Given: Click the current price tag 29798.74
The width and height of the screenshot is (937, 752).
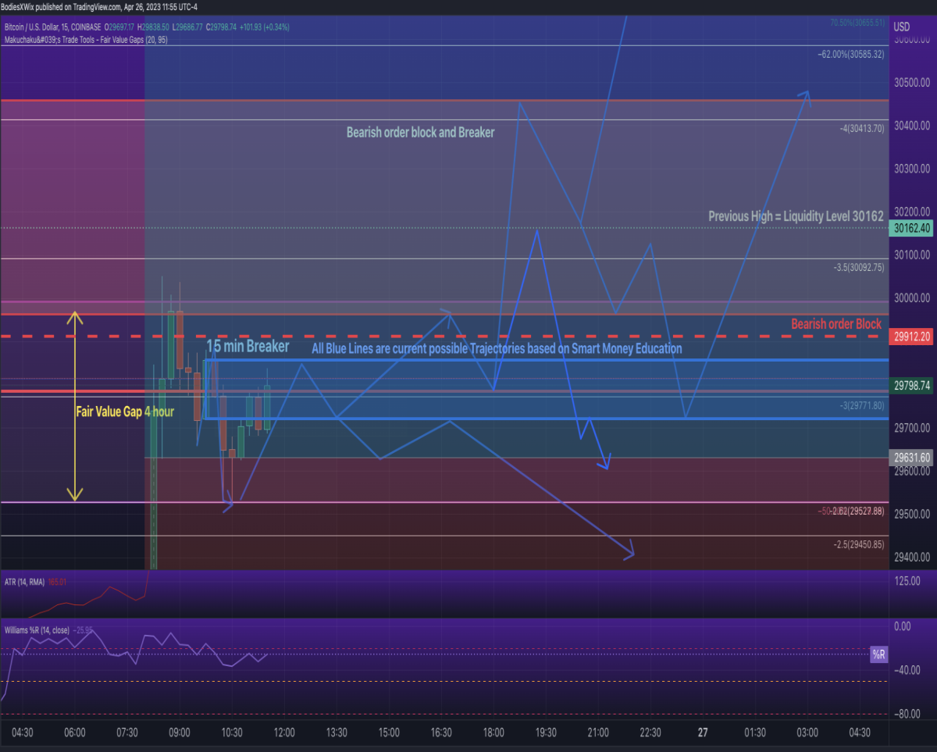Looking at the screenshot, I should point(912,385).
